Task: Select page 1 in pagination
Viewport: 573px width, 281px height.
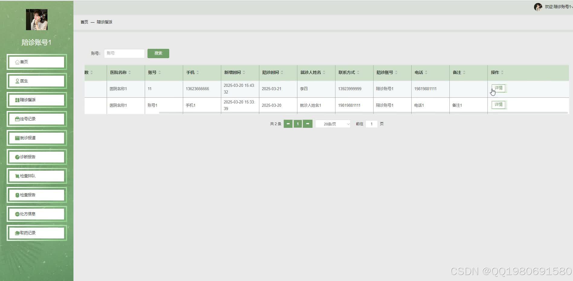Action: click(x=298, y=124)
